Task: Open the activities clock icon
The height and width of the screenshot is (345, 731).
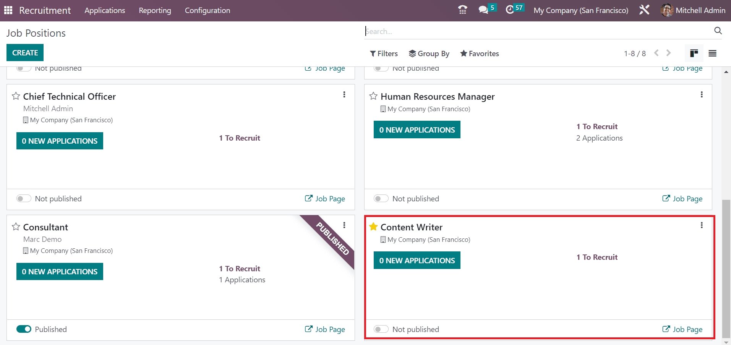Action: point(510,10)
